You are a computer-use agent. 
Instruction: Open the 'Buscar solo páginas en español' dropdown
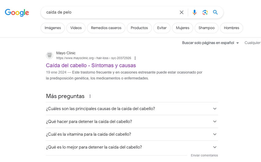[x=210, y=43]
